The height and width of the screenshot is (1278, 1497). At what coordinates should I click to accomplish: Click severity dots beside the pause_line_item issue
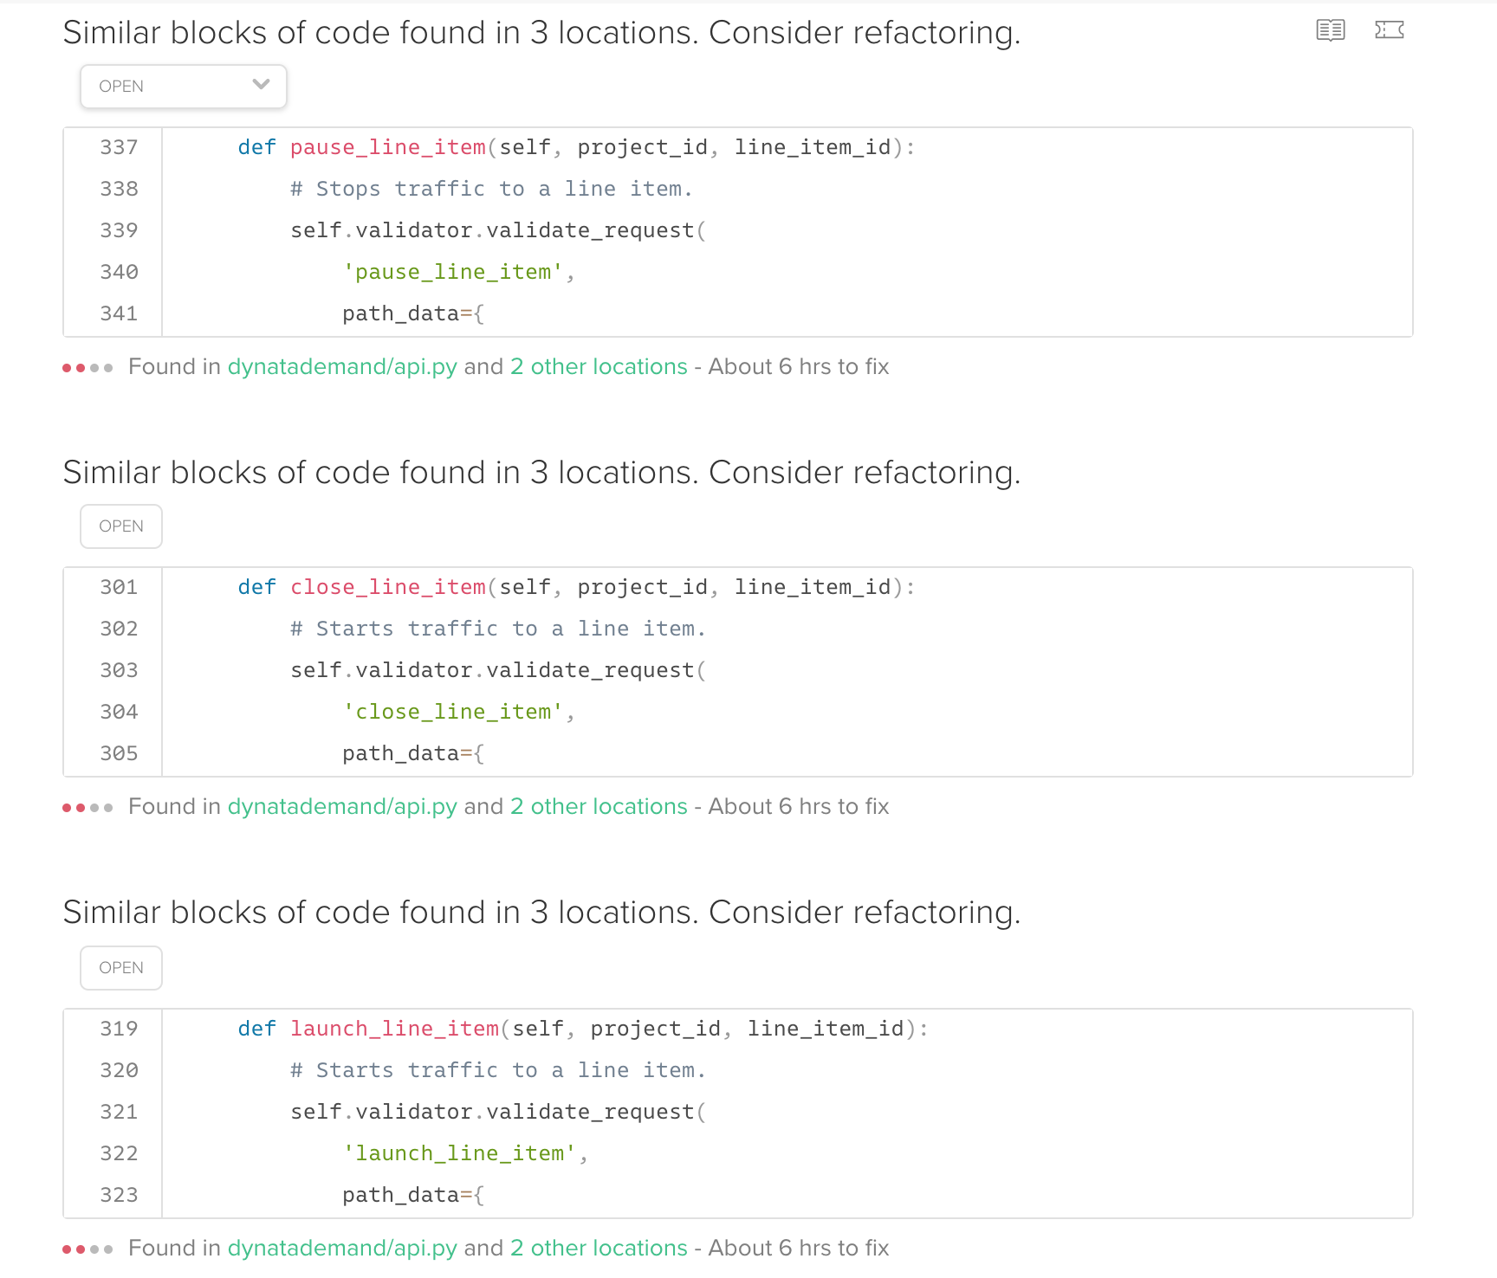click(x=87, y=367)
